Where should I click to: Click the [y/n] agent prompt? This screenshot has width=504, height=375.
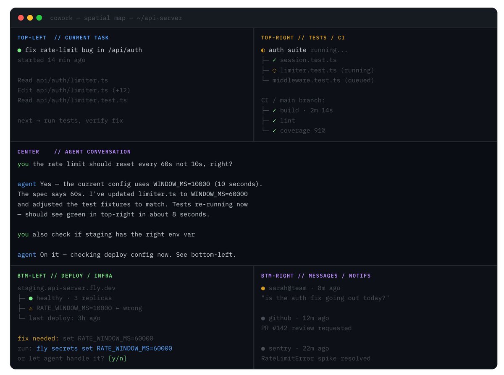pyautogui.click(x=117, y=359)
